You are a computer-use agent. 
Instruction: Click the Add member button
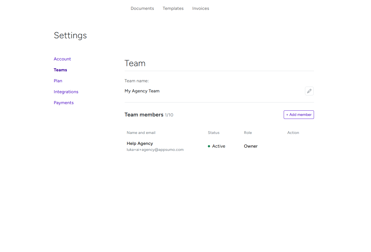tap(299, 115)
